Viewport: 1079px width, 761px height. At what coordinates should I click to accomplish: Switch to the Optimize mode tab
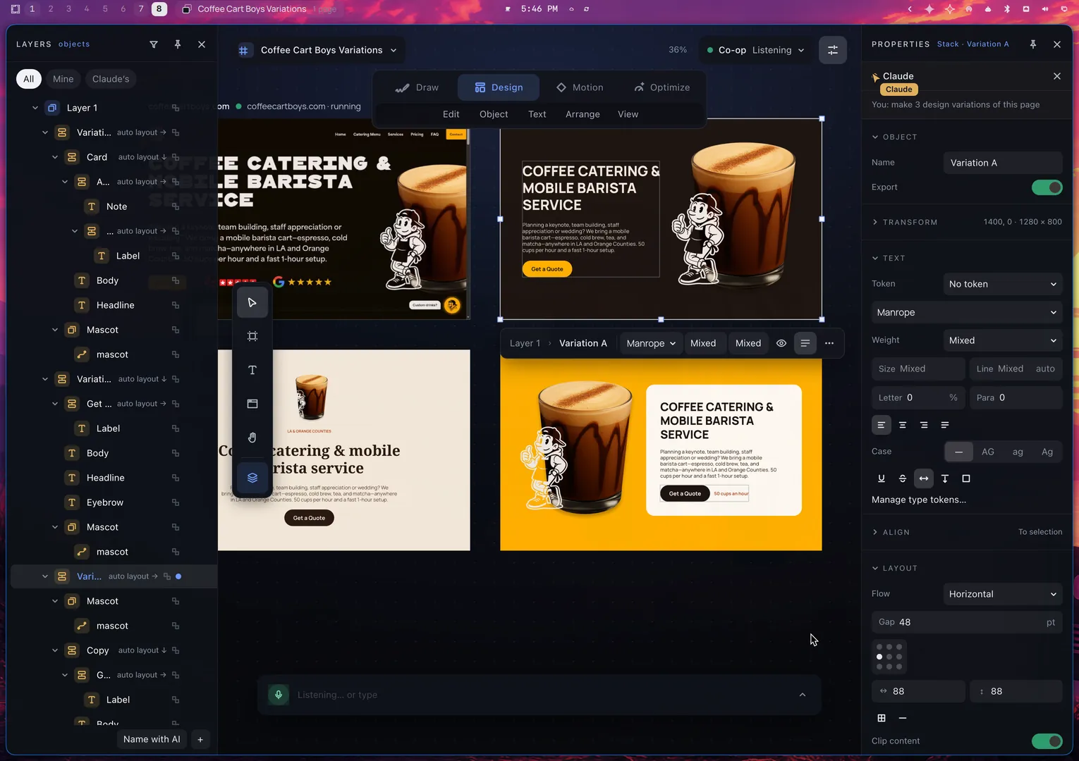[662, 87]
